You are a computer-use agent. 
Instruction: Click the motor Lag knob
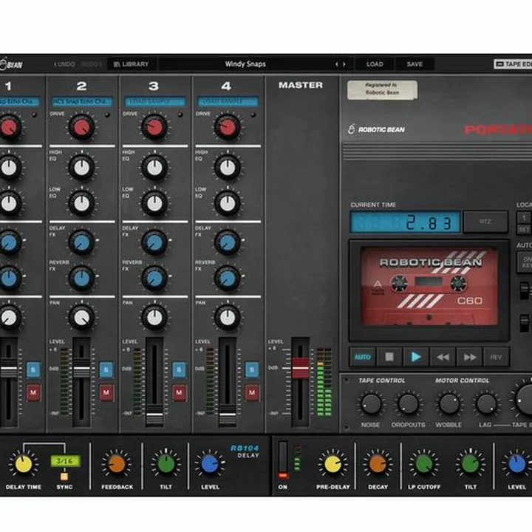[x=486, y=404]
